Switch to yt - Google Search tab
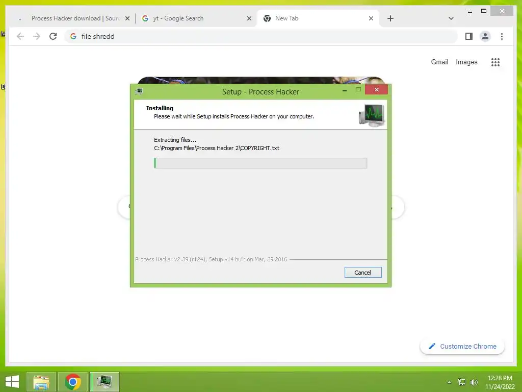This screenshot has width=522, height=392. coord(196,18)
